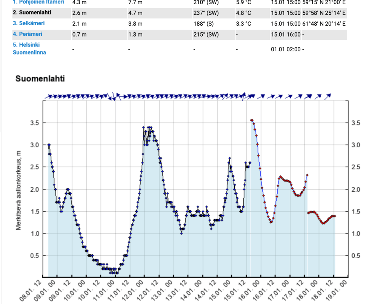
Task: Click the last wind arrow above chart
Action: click(328, 96)
